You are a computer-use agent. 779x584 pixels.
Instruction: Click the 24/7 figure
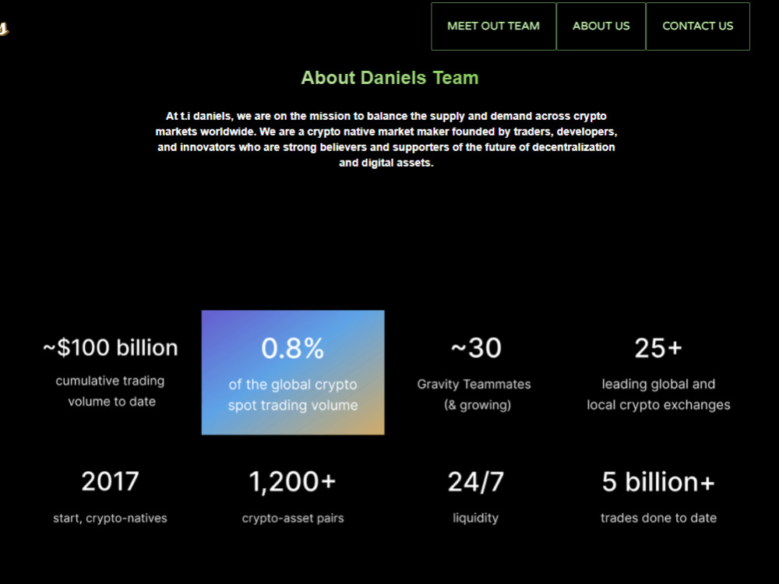pos(476,481)
